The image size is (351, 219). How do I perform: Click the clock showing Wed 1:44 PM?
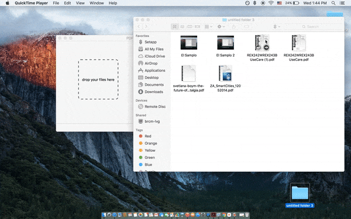tap(315, 3)
